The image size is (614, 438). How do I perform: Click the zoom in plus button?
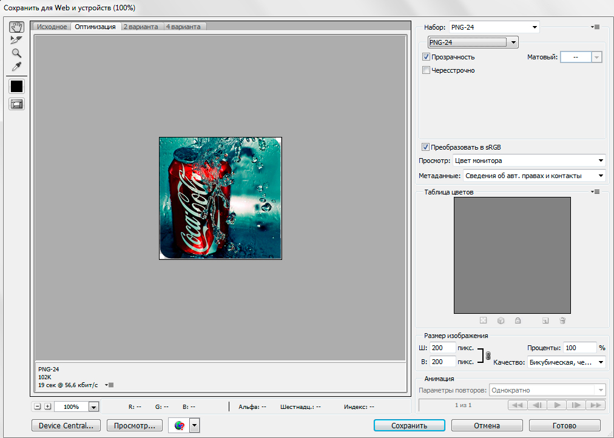(47, 406)
